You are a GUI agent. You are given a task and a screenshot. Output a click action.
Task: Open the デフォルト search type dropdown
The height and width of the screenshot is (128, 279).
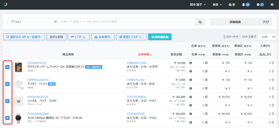[33, 22]
